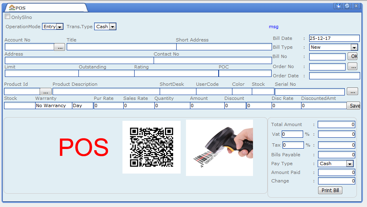
Task: Open the Pay Type Cash dropdown
Action: (x=335, y=164)
